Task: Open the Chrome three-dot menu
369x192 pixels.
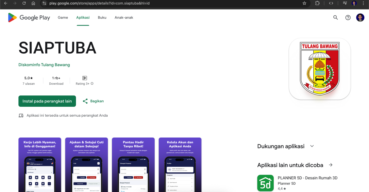Action: pyautogui.click(x=364, y=3)
